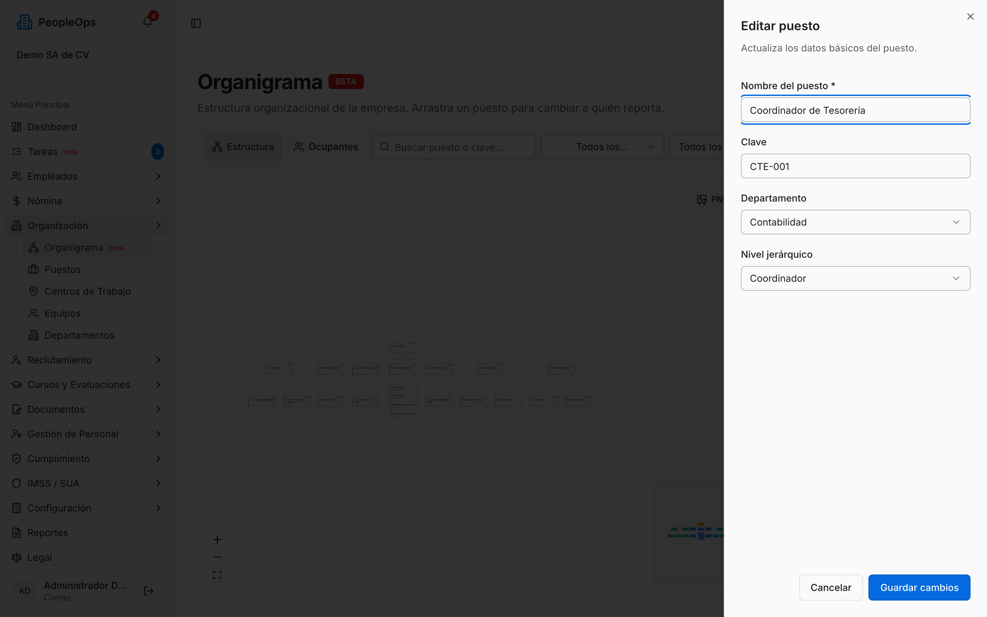Expand the IMSS / SUA chevron

pos(158,483)
